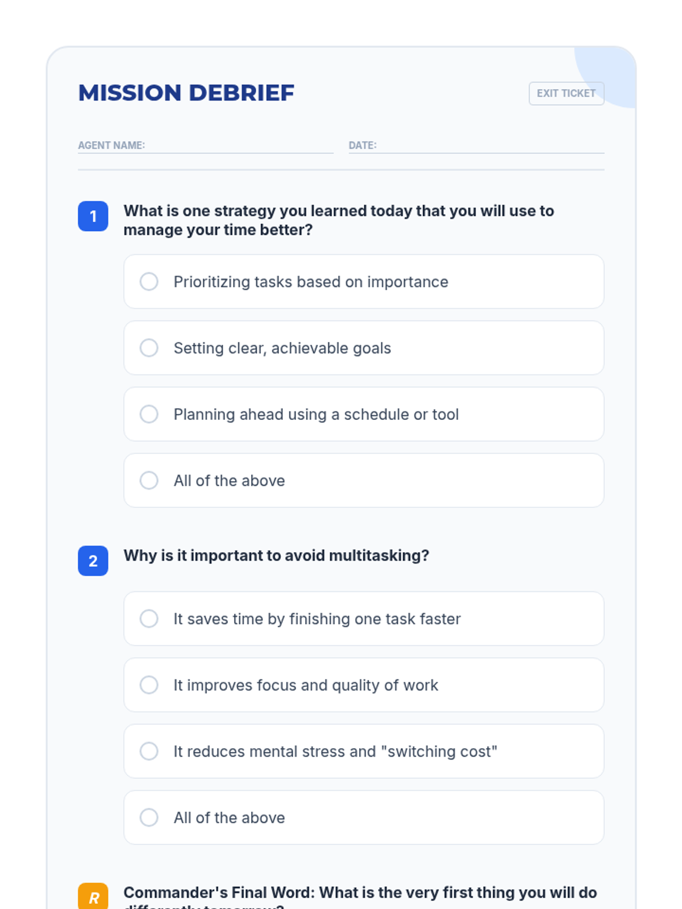Choose "It saves time by finishing one task faster"

coord(149,619)
